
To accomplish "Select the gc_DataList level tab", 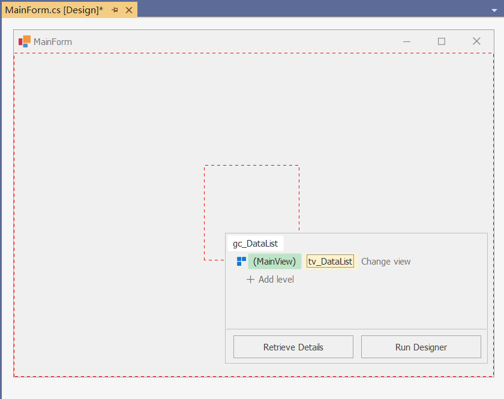I will coord(256,244).
